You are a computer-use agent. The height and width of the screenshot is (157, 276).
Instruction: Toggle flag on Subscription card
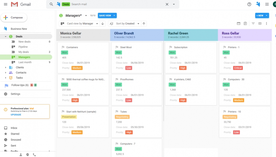tap(171, 47)
